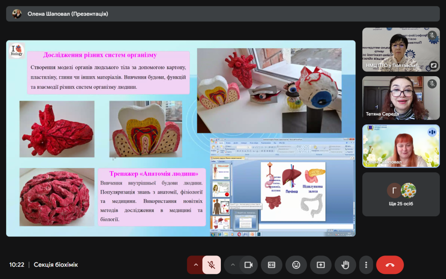Click the shared presentation slide
446x279 pixels.
pyautogui.click(x=181, y=138)
